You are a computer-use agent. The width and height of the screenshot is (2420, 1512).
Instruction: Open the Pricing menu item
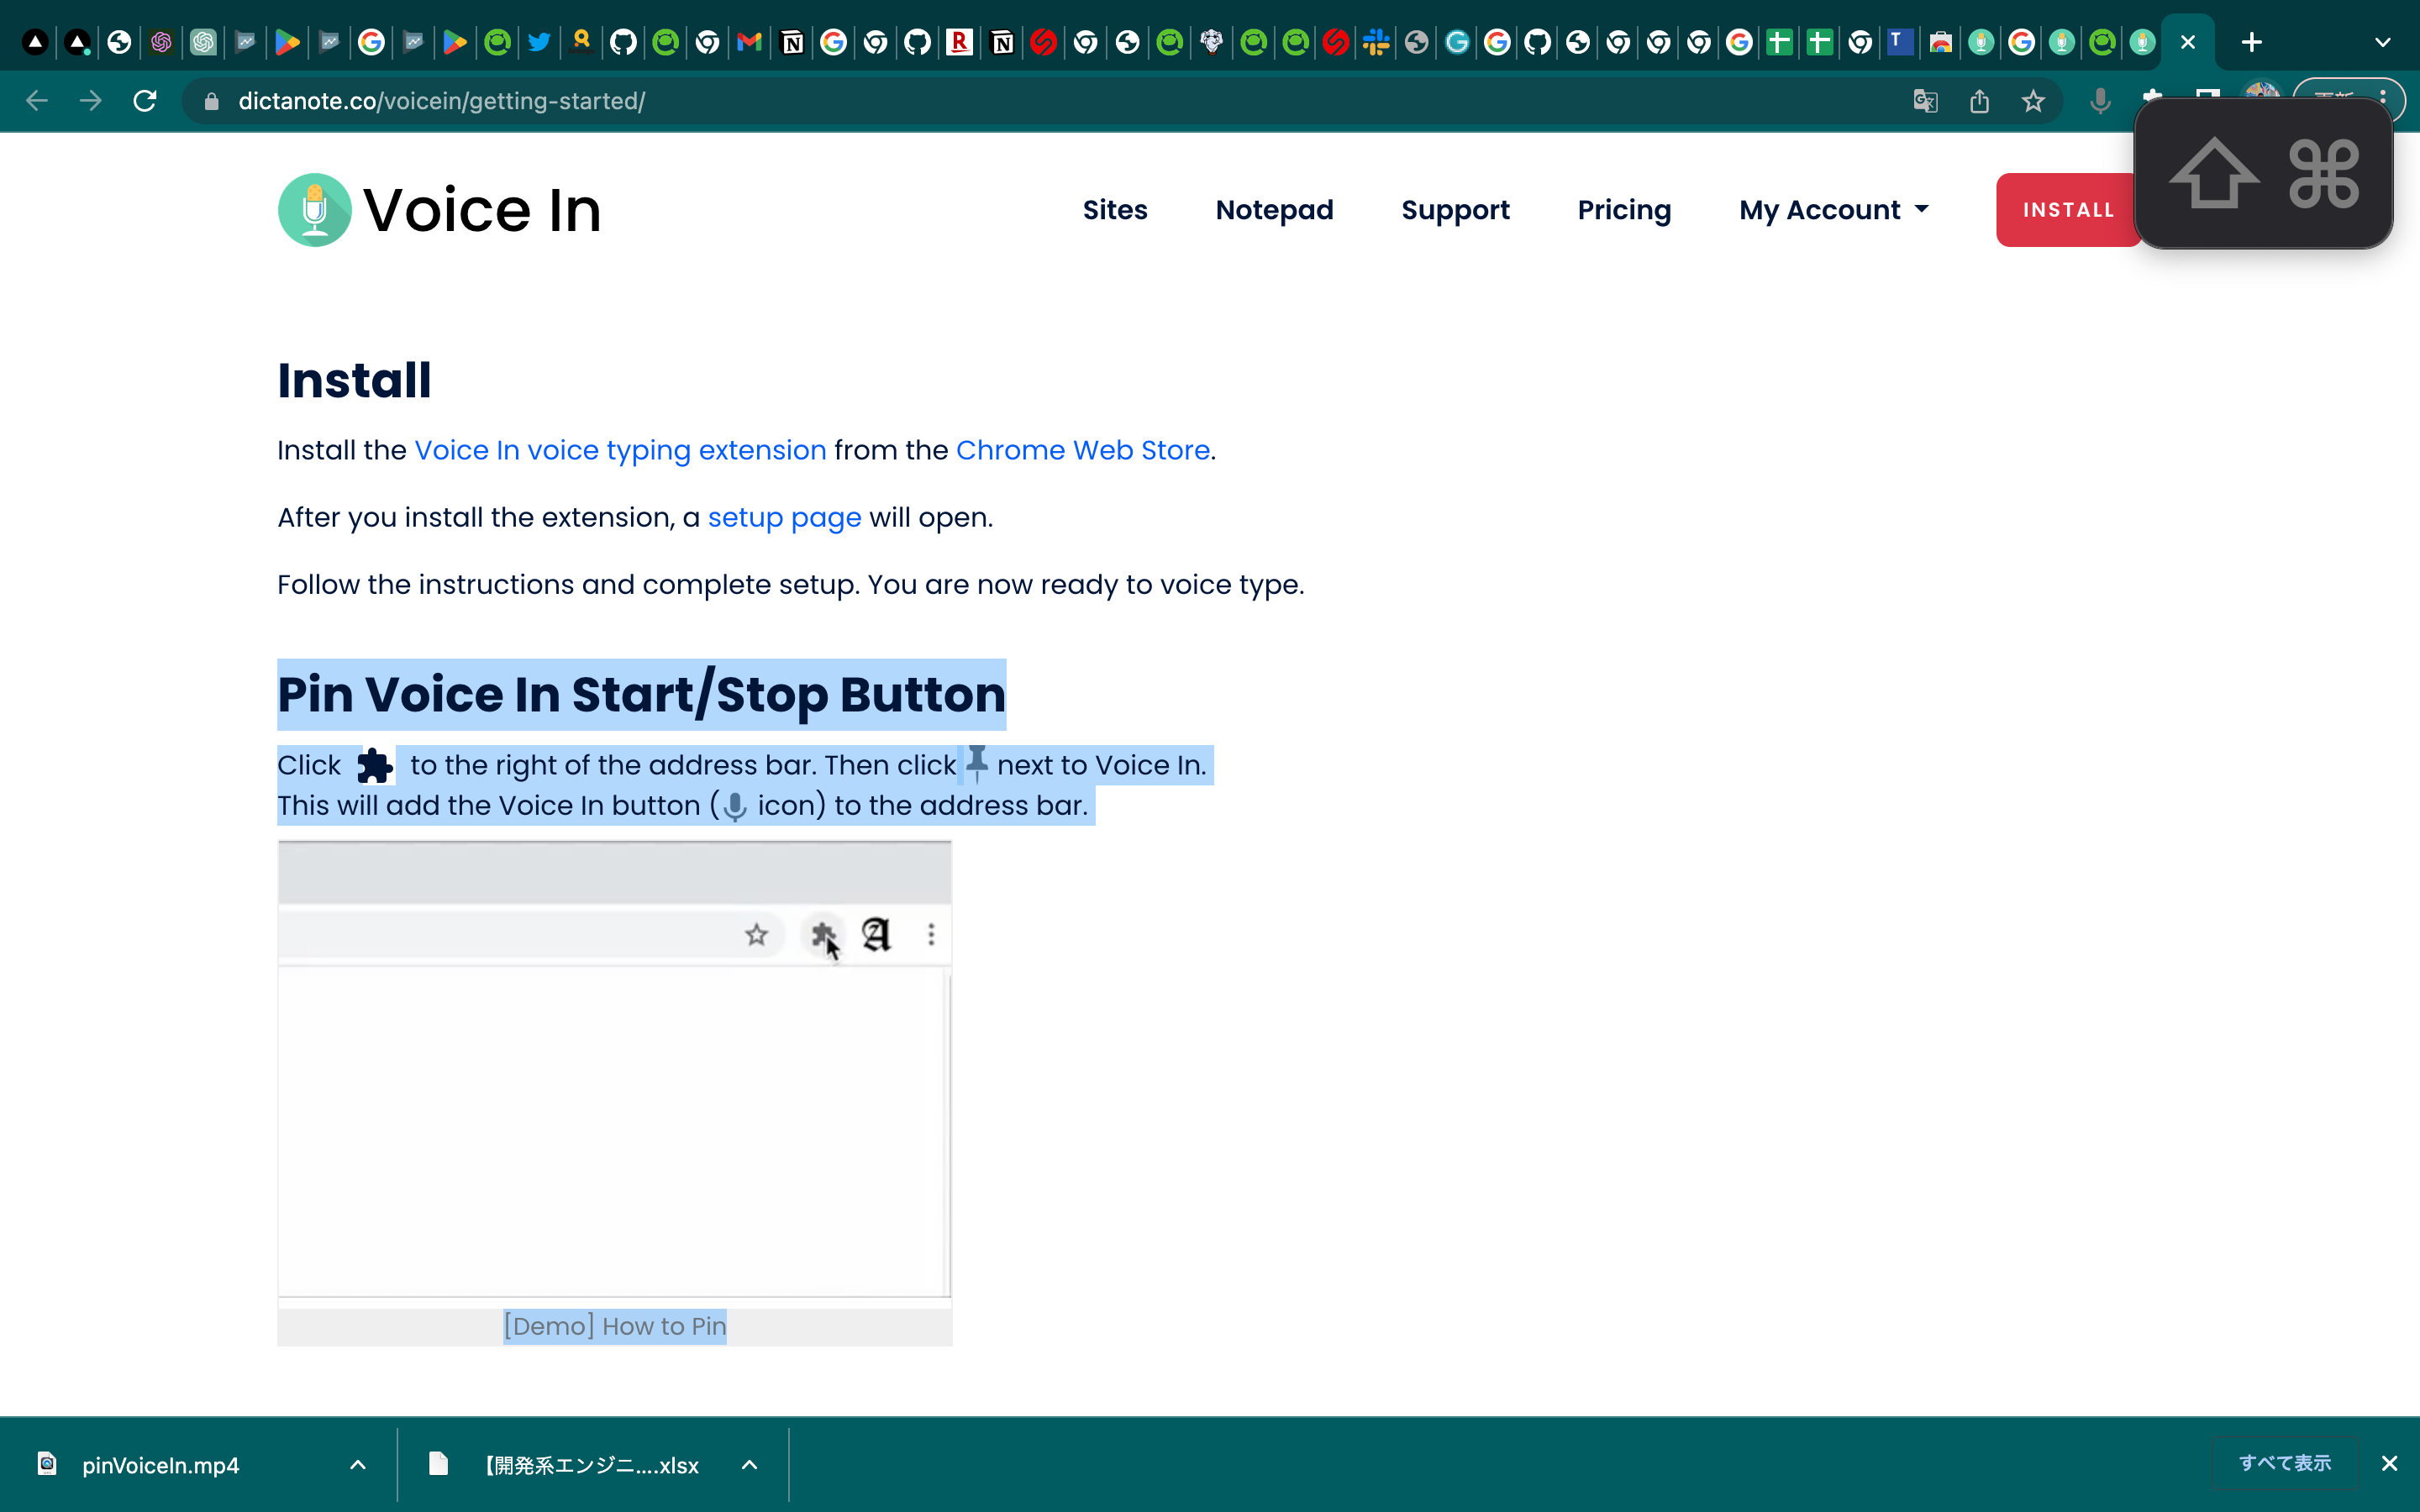[1624, 210]
